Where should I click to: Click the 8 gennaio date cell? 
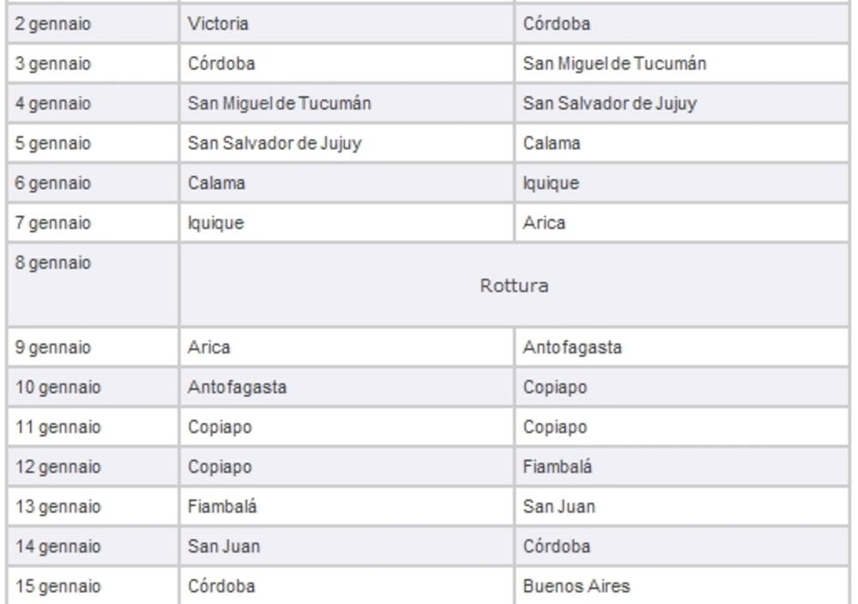[x=54, y=263]
